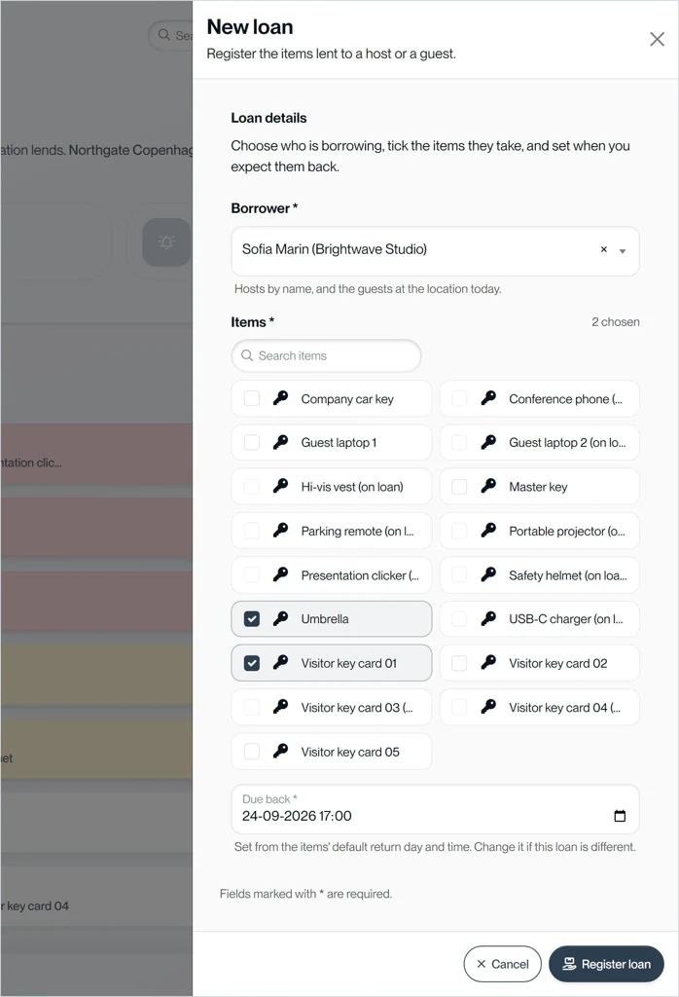Tick the Hi-vis vest checkbox

pyautogui.click(x=252, y=487)
